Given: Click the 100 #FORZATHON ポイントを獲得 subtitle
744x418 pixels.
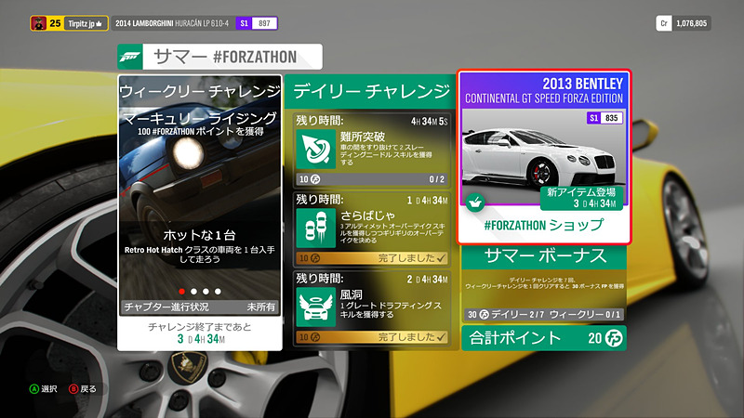Looking at the screenshot, I should 200,131.
